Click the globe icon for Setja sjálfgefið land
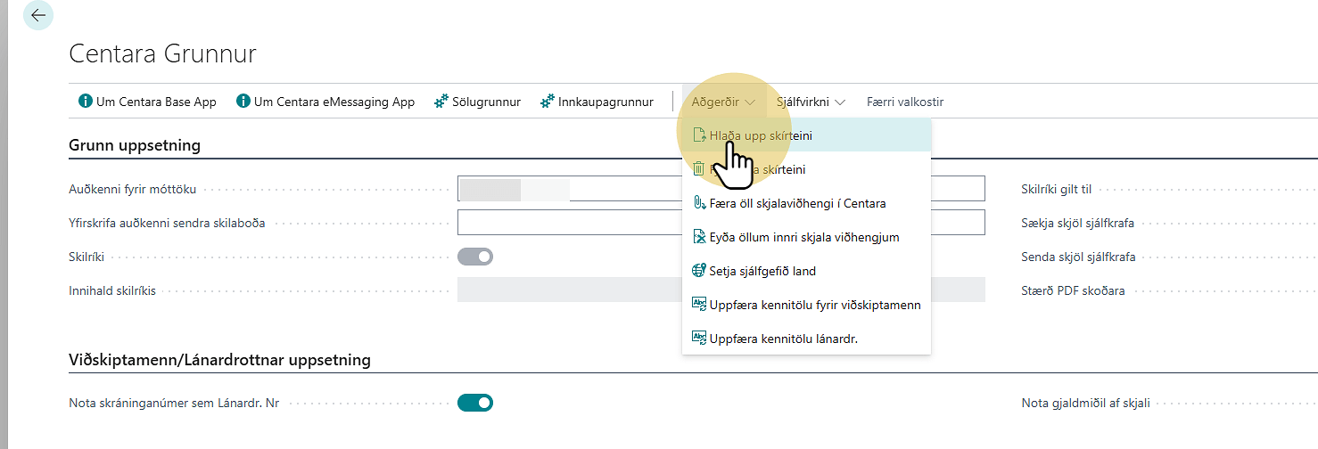Screen dimensions: 1318x449 [x=699, y=271]
